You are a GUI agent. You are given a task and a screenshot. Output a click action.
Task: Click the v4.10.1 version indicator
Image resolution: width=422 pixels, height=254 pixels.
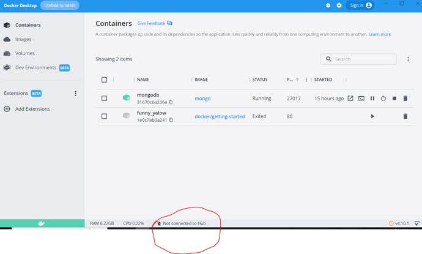pyautogui.click(x=399, y=223)
